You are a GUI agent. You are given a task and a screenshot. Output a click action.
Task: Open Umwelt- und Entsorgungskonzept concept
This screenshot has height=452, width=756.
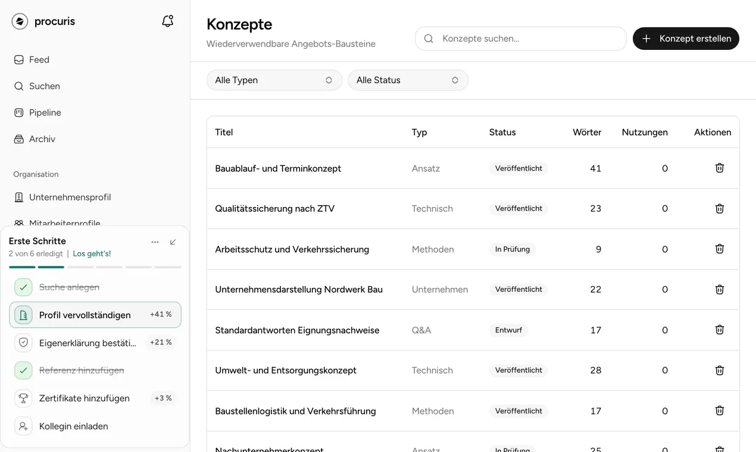(286, 371)
